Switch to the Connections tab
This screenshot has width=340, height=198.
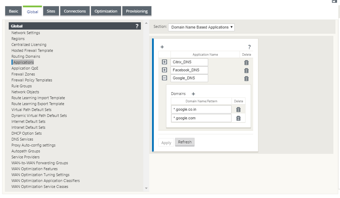75,11
